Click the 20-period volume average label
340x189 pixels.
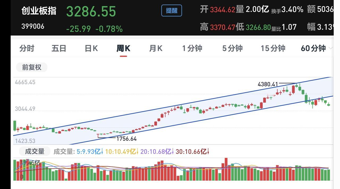157,152
